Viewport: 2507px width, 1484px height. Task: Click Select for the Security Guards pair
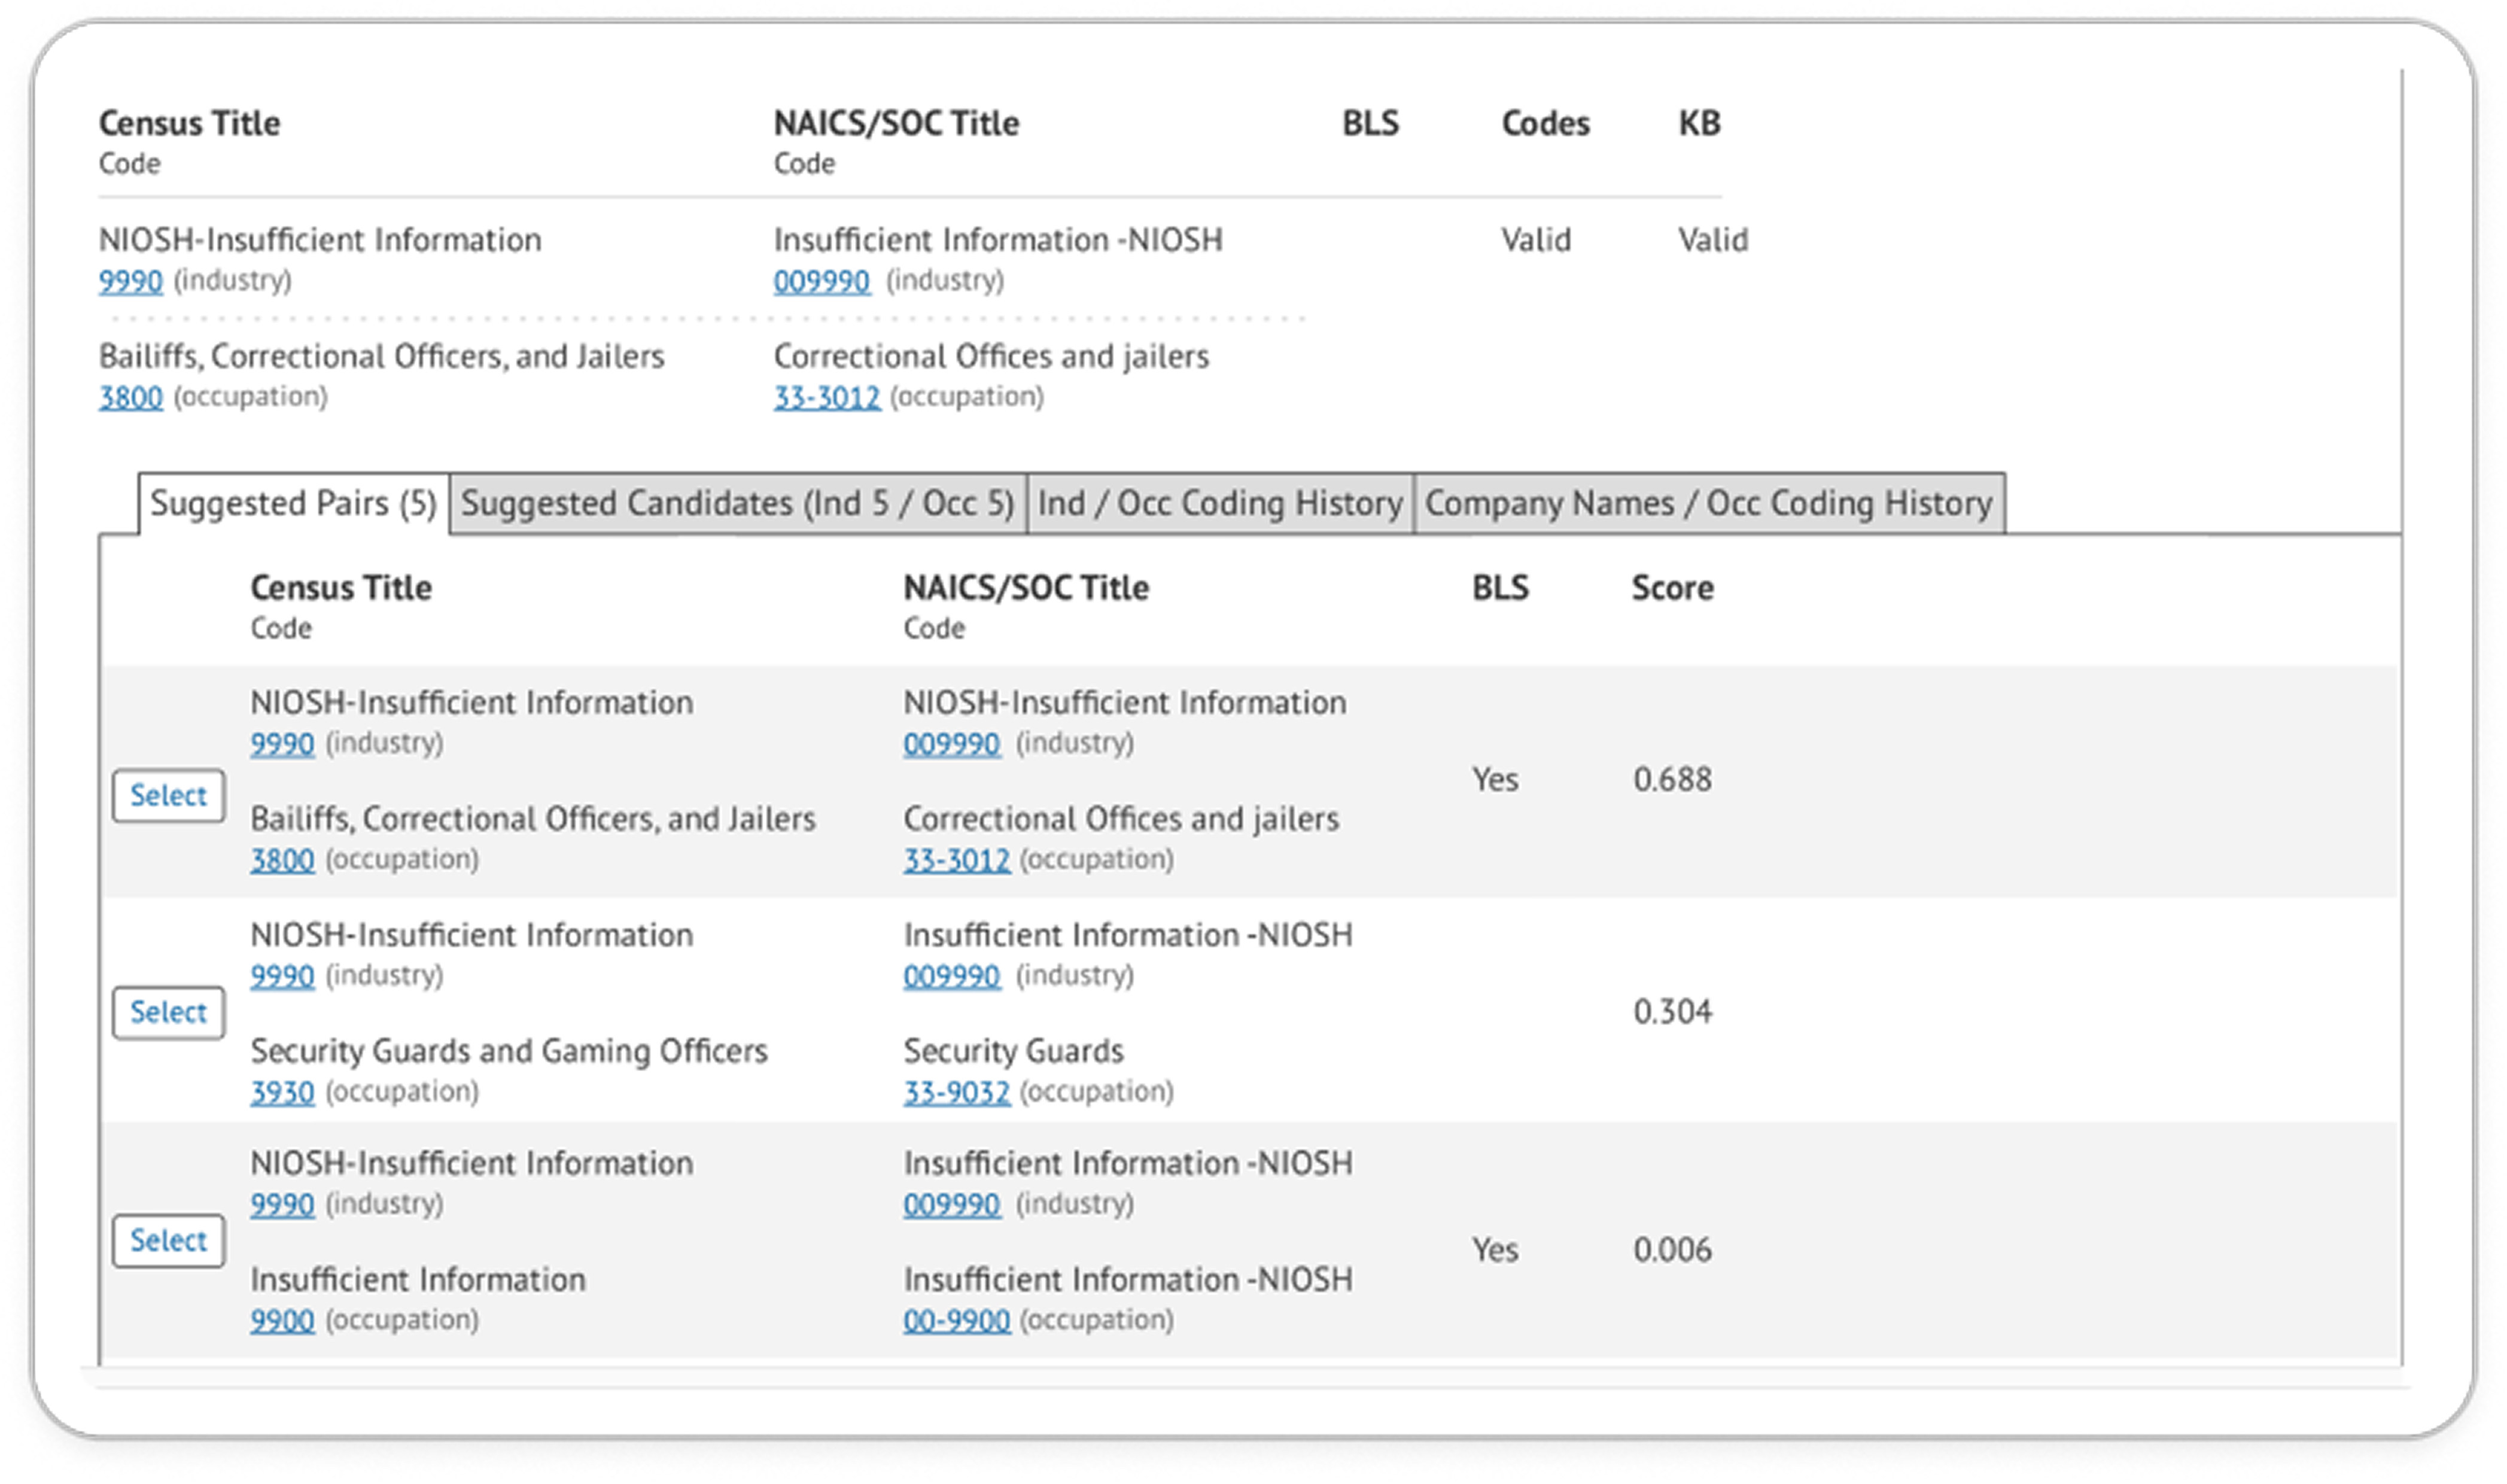(168, 1012)
